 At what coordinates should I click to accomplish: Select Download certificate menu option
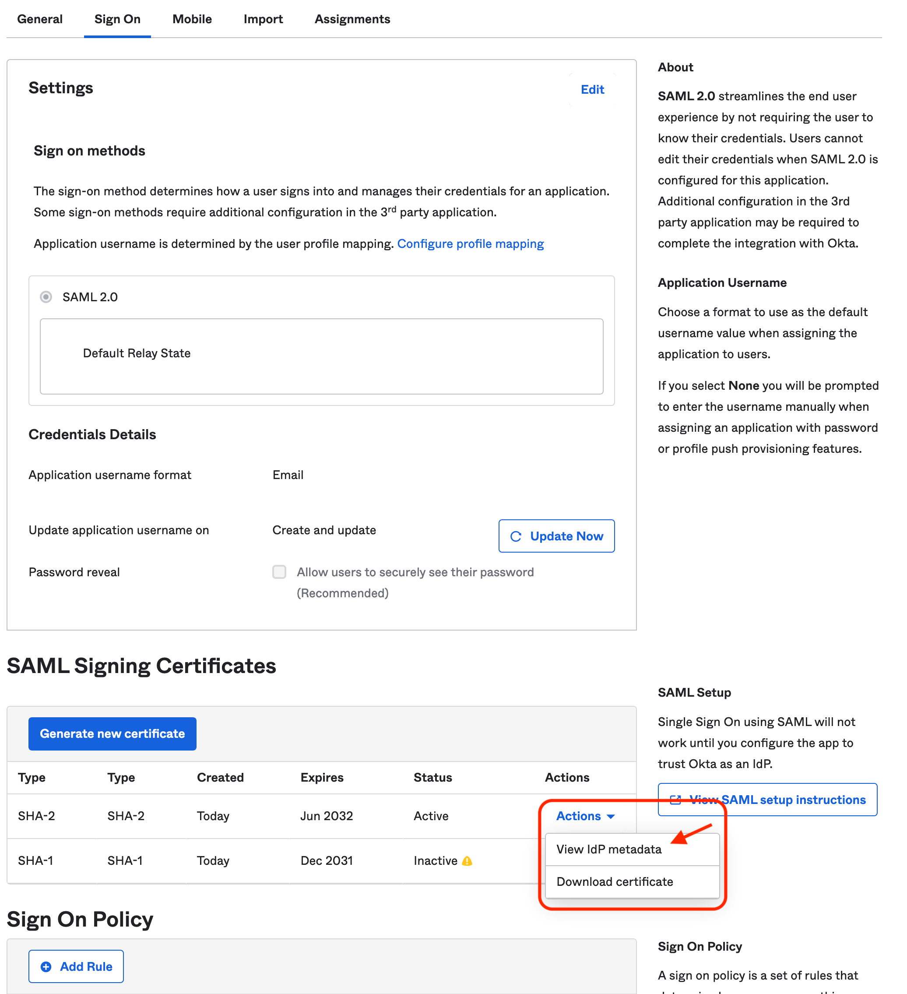click(615, 881)
